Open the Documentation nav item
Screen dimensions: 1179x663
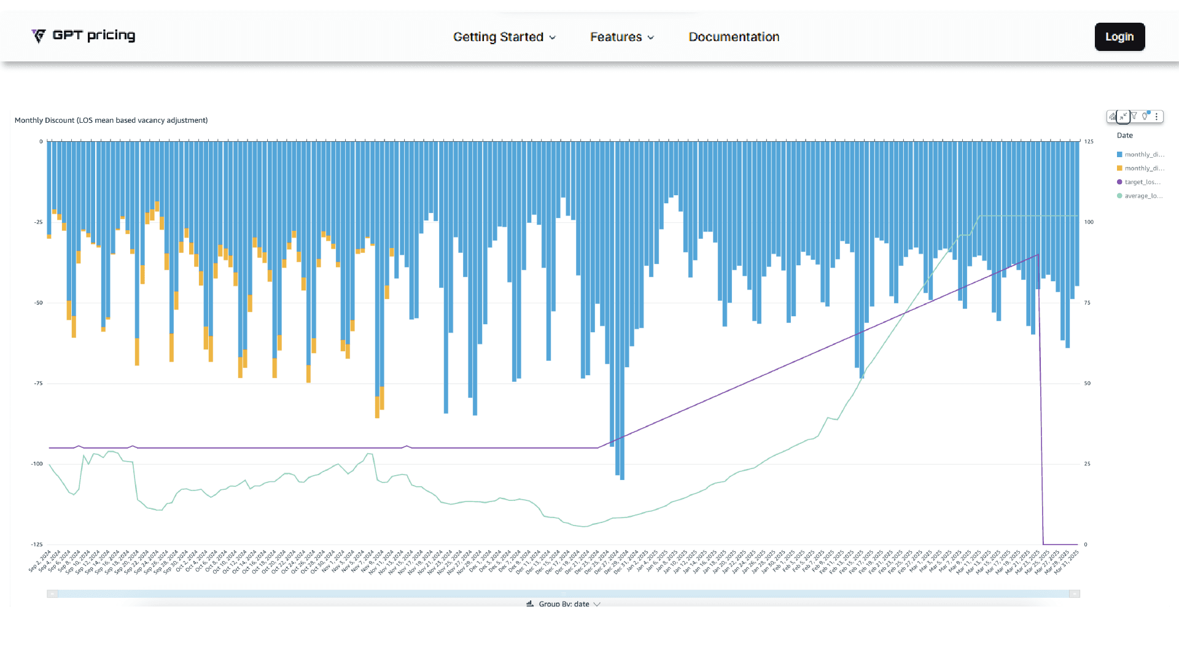pos(734,37)
